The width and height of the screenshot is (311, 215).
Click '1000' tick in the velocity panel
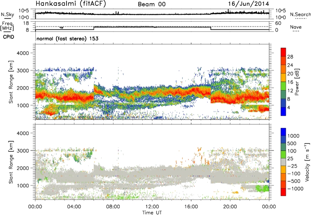(x=23, y=186)
